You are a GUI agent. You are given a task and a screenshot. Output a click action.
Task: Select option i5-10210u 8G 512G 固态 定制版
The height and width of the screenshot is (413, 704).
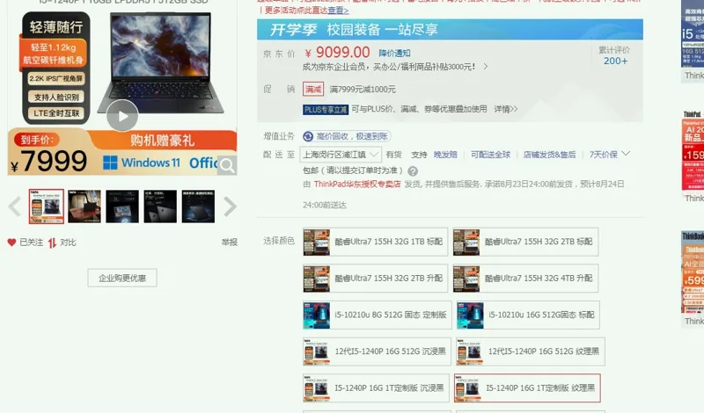coord(378,315)
